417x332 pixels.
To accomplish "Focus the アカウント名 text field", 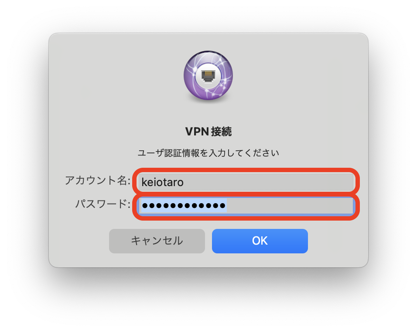I will pyautogui.click(x=246, y=182).
